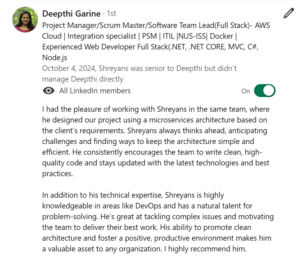Click the eye icon next to audience setting

tap(48, 91)
